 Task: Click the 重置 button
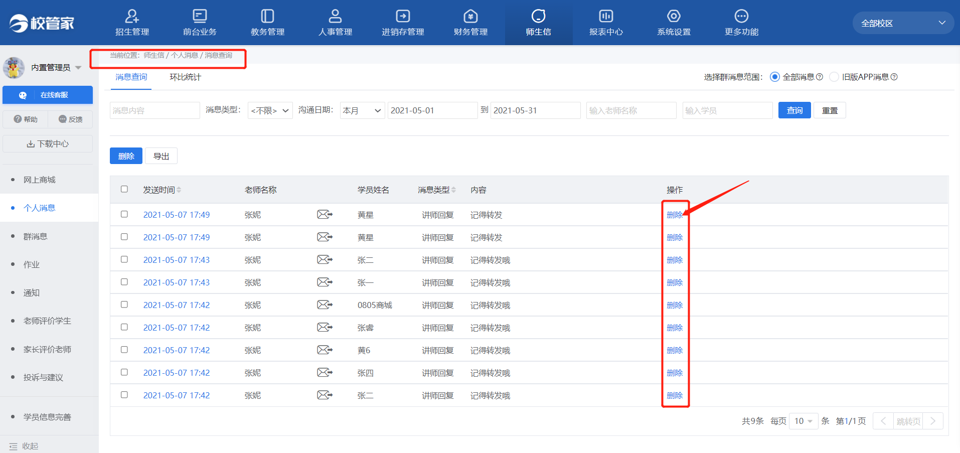coord(830,110)
